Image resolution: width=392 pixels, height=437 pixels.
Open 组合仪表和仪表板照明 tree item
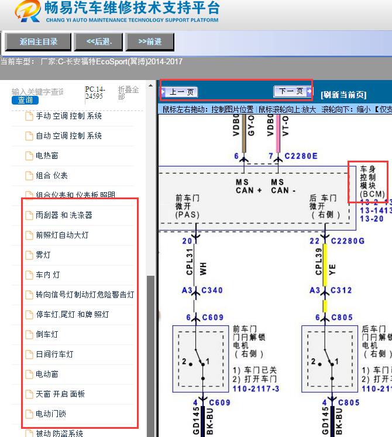(75, 195)
